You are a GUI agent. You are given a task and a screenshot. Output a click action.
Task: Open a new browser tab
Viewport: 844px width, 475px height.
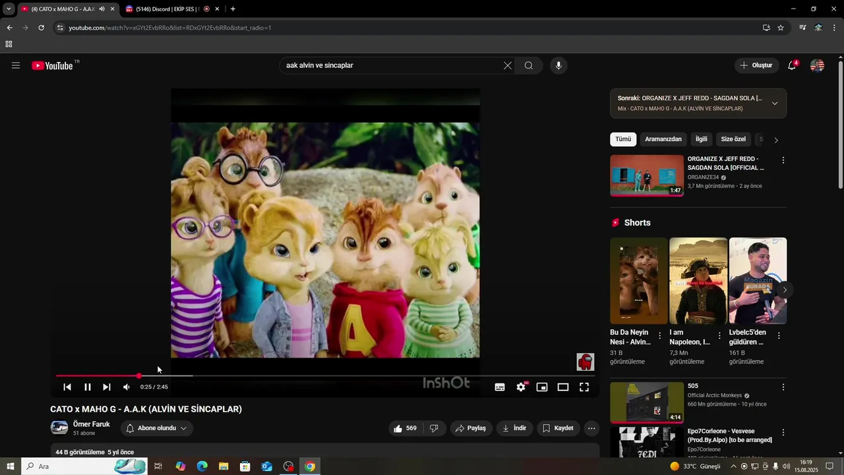tap(233, 9)
